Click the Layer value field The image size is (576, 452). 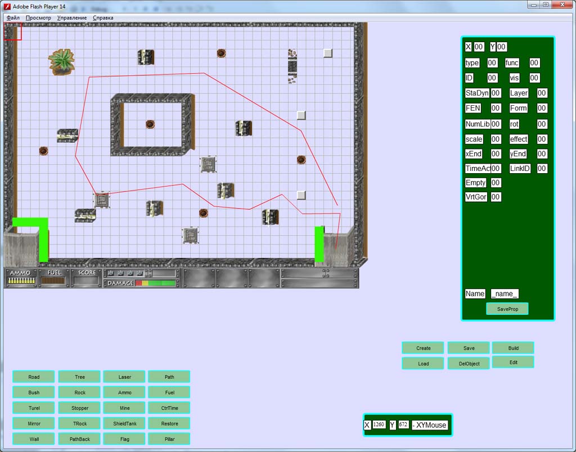point(542,93)
